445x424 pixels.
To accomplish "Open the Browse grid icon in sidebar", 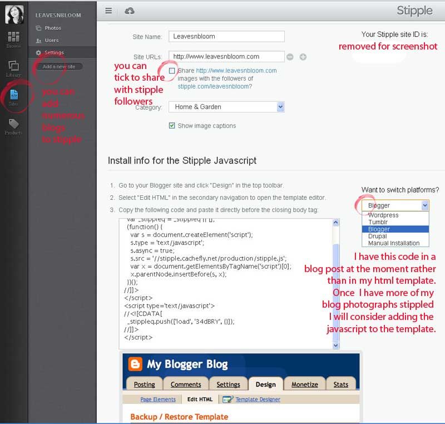I will (x=13, y=37).
